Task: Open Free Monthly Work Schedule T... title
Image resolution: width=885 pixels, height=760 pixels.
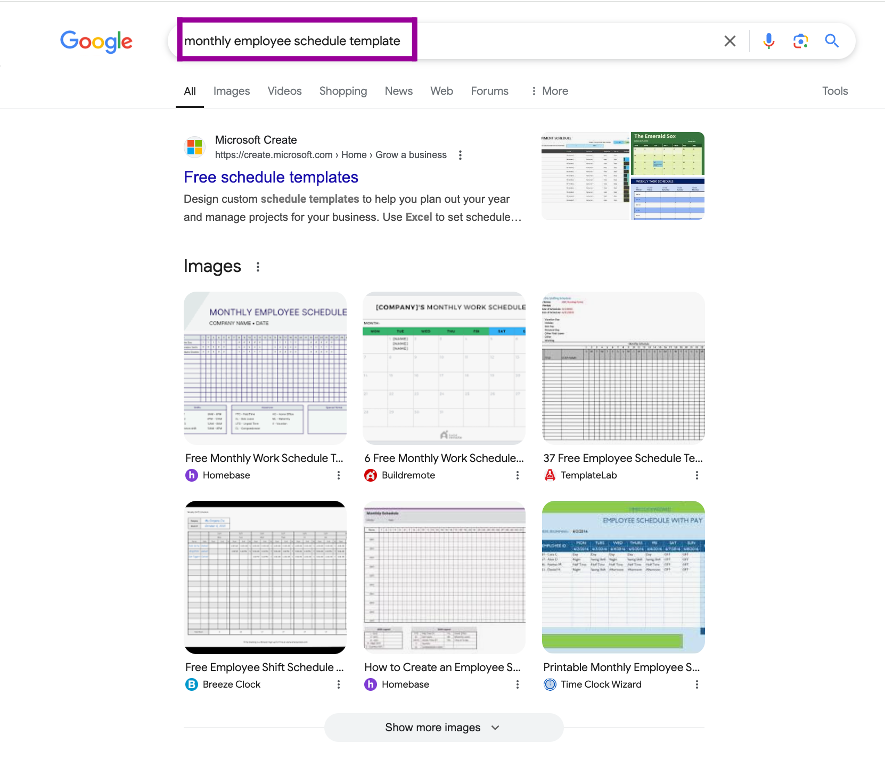Action: point(264,458)
